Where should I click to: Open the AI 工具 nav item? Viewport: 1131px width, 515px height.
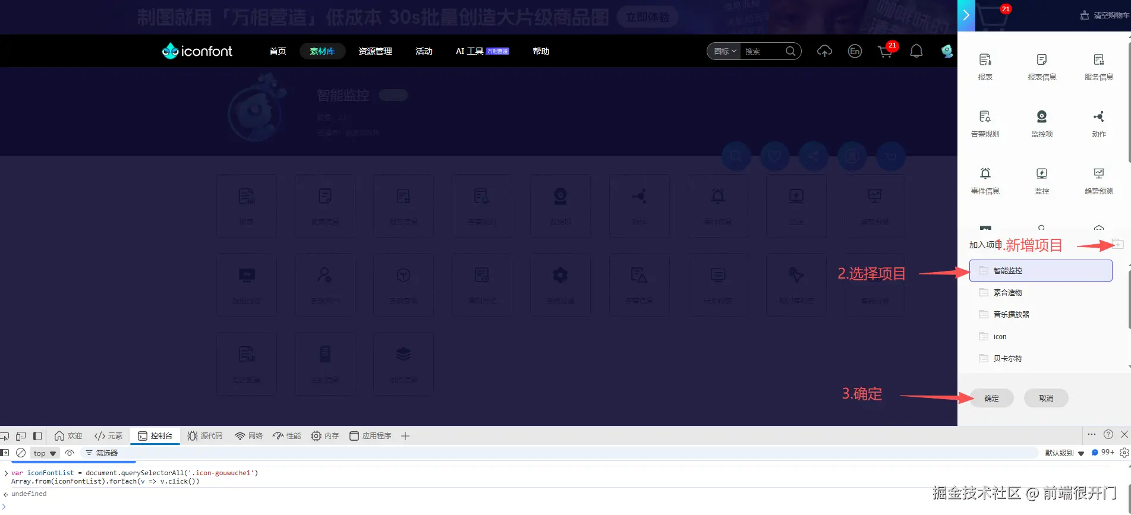click(482, 51)
